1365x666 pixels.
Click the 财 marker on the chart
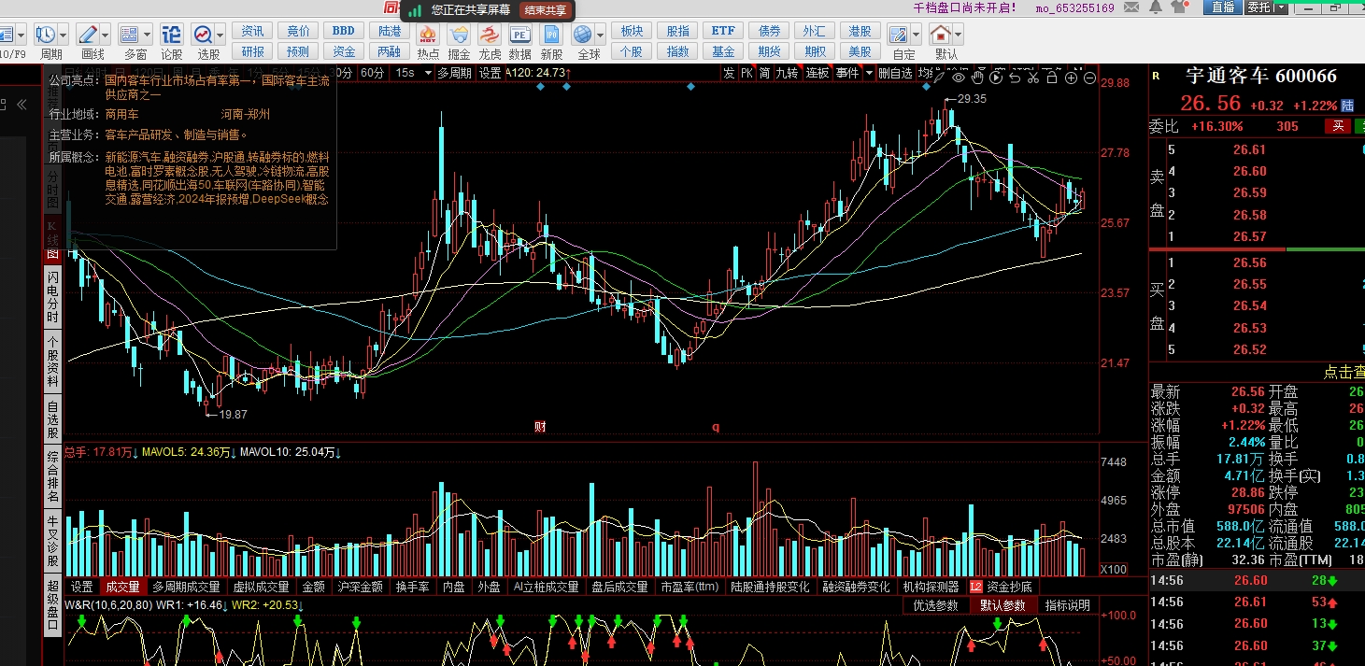click(540, 427)
